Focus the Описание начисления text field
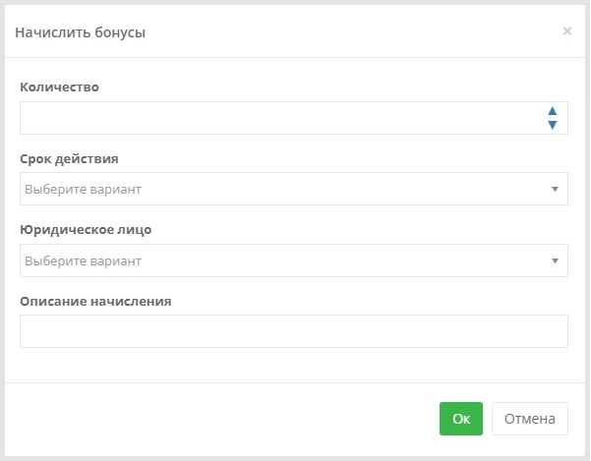591x461 pixels. pos(294,331)
